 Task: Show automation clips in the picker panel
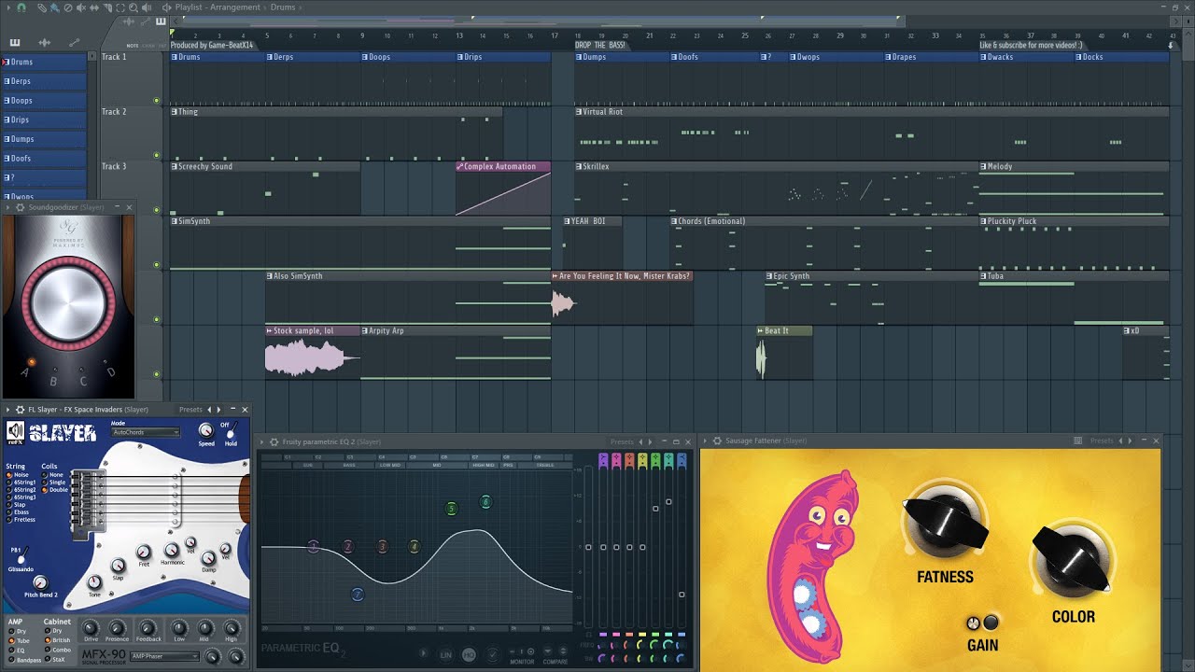pos(75,42)
